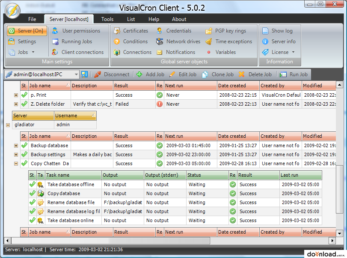Open Time exceptions icon

[209, 42]
